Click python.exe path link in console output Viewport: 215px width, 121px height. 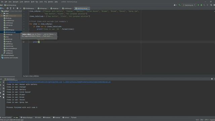tap(34, 82)
